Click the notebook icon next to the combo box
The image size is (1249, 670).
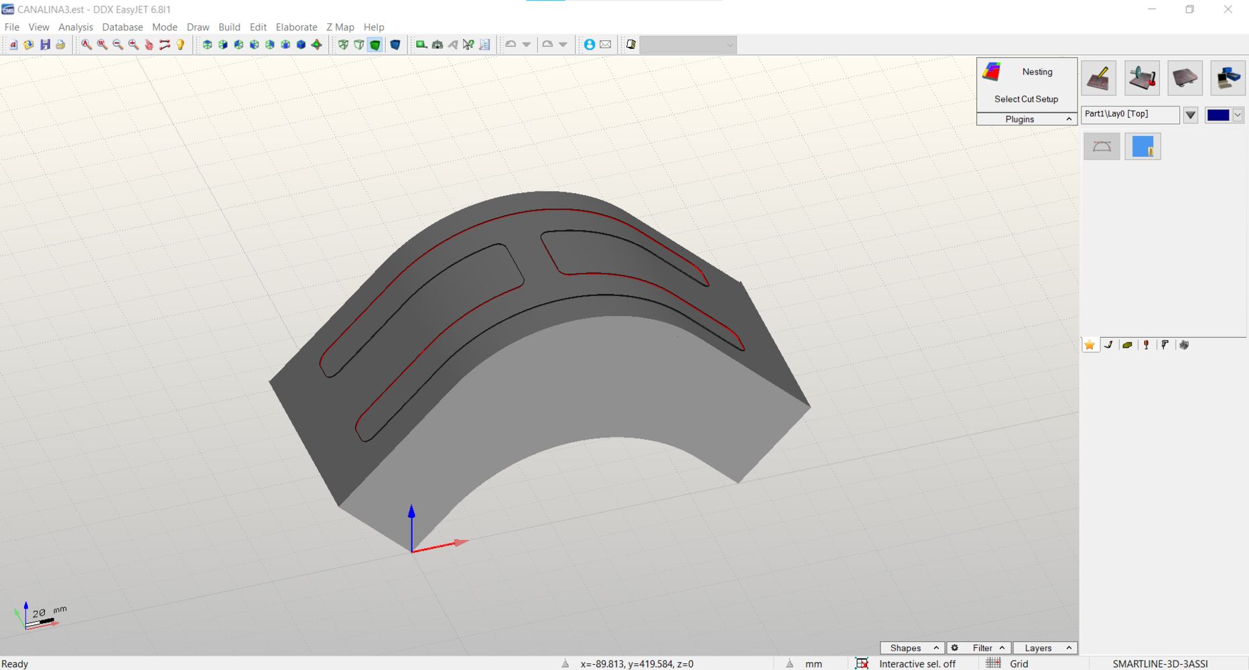[x=631, y=45]
